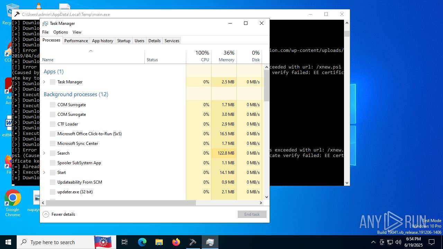The image size is (443, 249).
Task: Select the second COM Surrogate process icon
Action: point(53,114)
